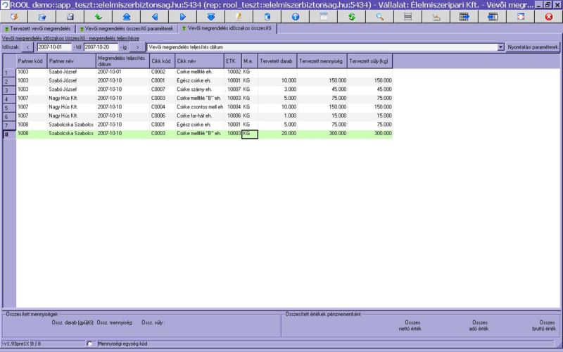The image size is (563, 352).
Task: Click the green undo arrow icon
Action: point(98,16)
